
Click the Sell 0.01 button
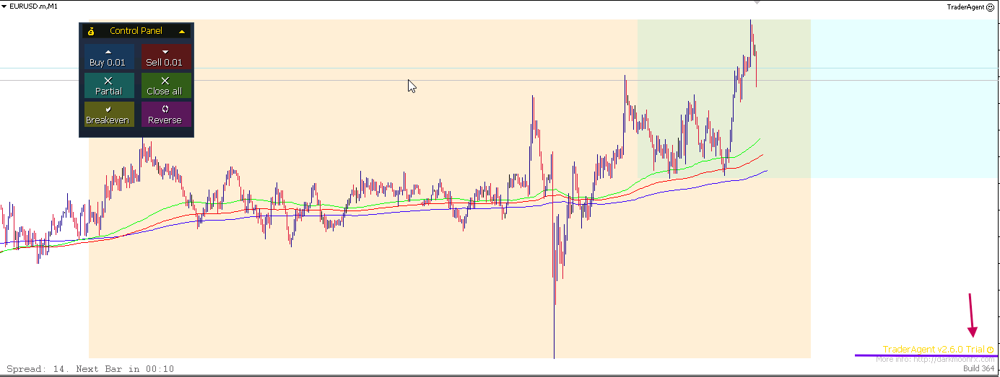[x=165, y=57]
